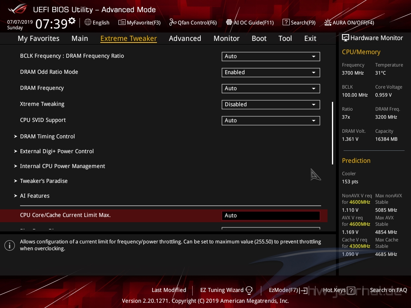Click English language button
The image size is (411, 308).
(97, 22)
